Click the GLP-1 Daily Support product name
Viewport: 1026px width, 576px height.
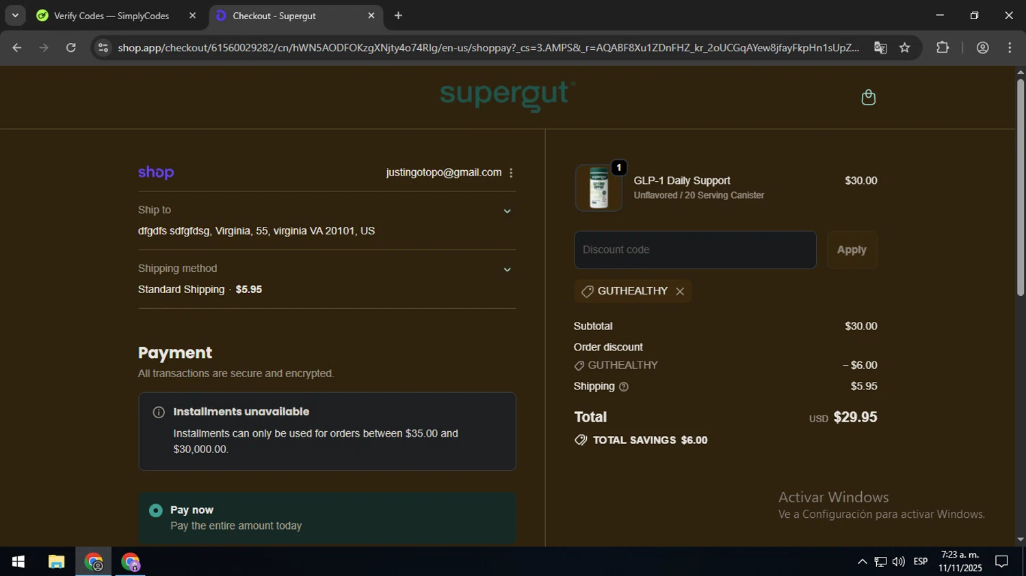point(682,181)
